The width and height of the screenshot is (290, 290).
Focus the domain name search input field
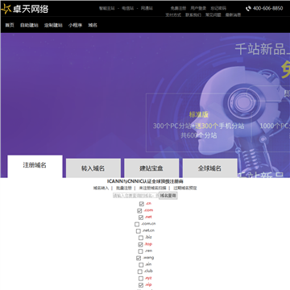(x=136, y=196)
